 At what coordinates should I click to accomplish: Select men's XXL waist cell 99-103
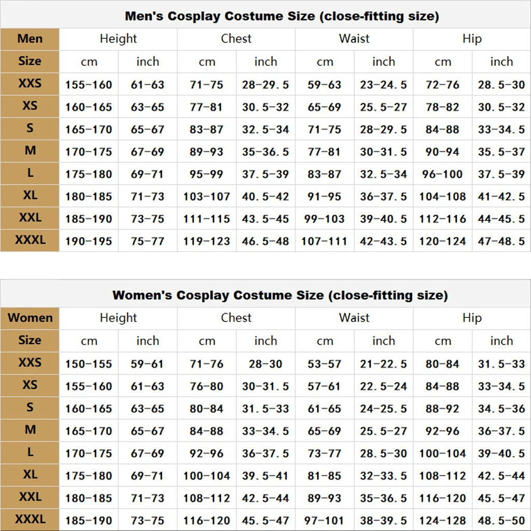point(325,219)
